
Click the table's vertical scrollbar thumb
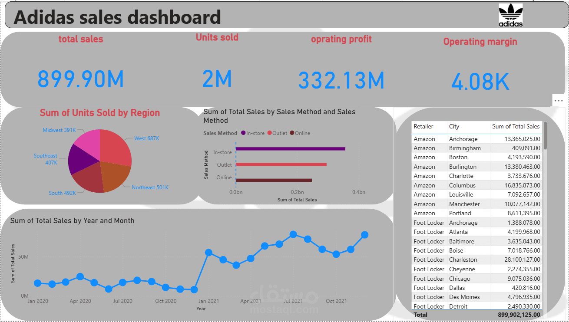(x=545, y=135)
